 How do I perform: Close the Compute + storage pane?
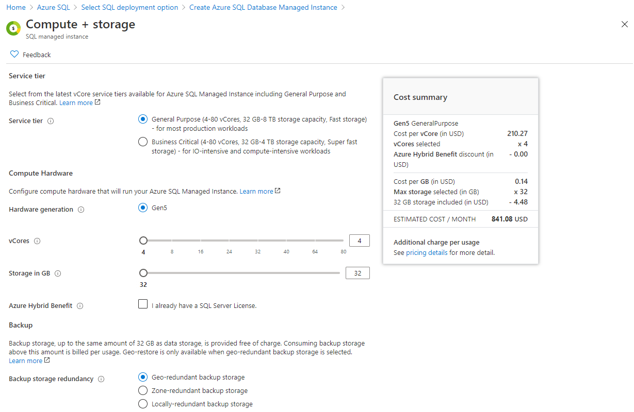pos(625,24)
